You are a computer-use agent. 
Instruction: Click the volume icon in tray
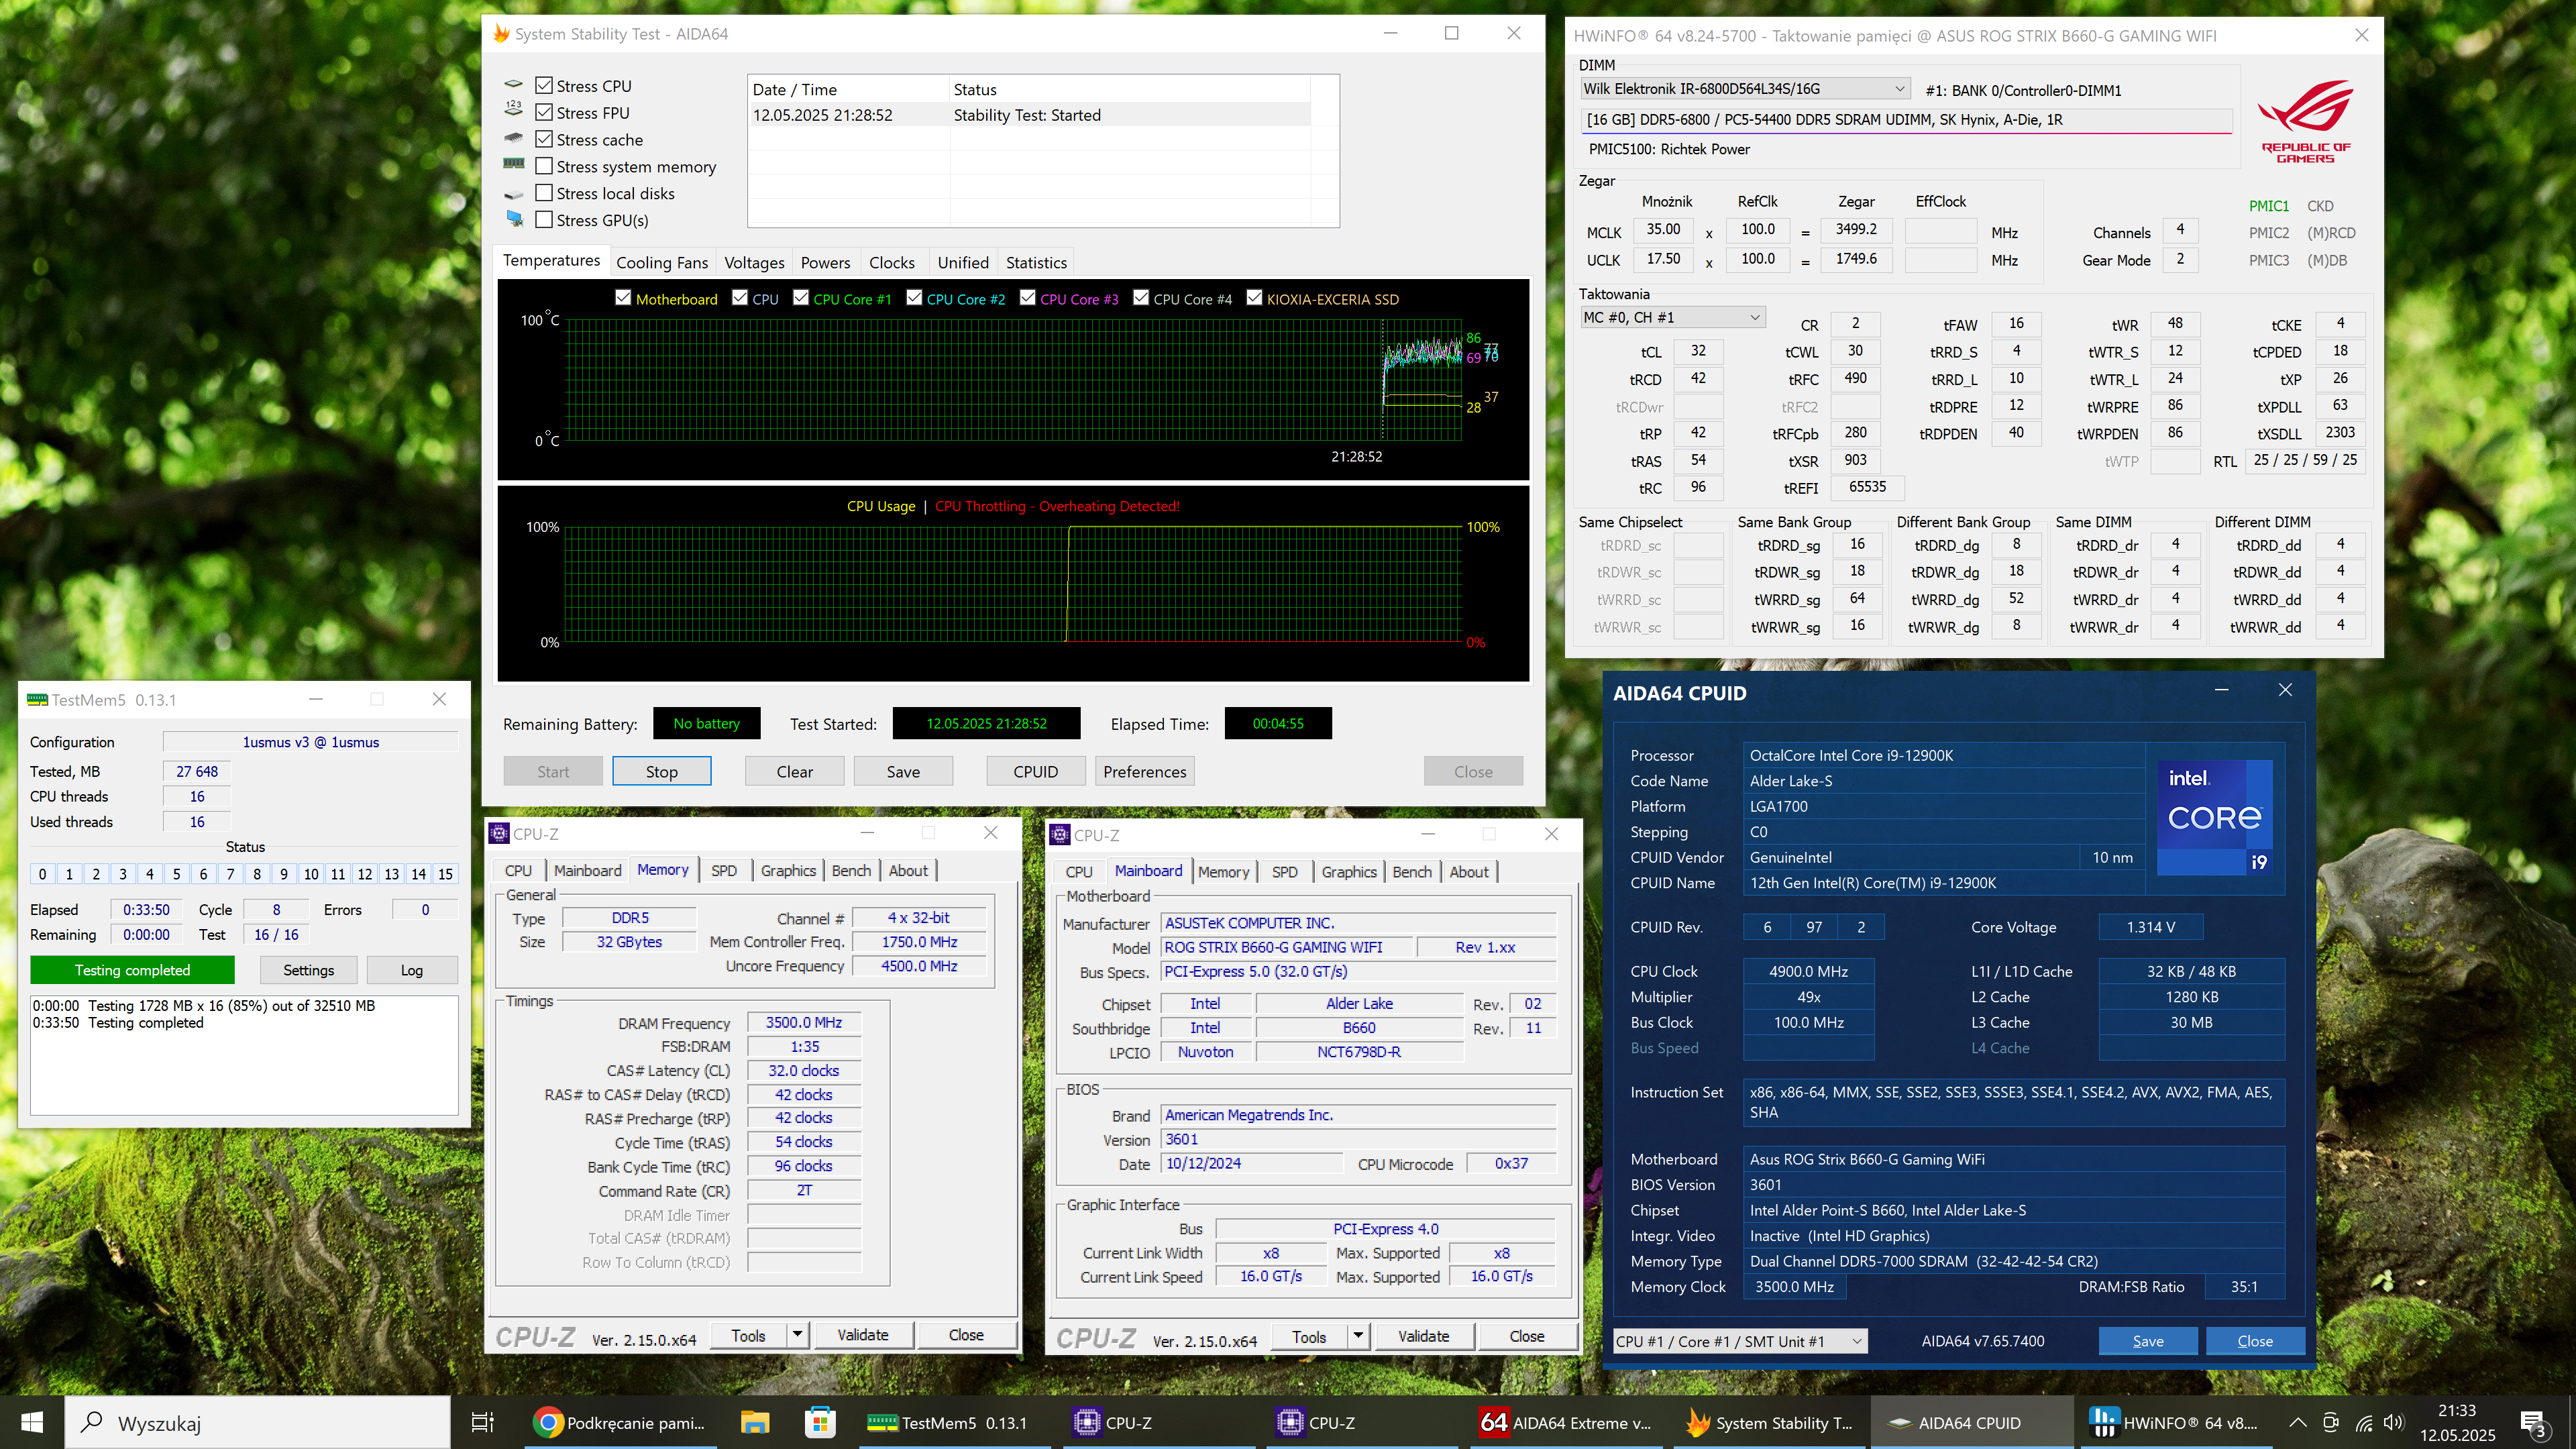click(2393, 1422)
